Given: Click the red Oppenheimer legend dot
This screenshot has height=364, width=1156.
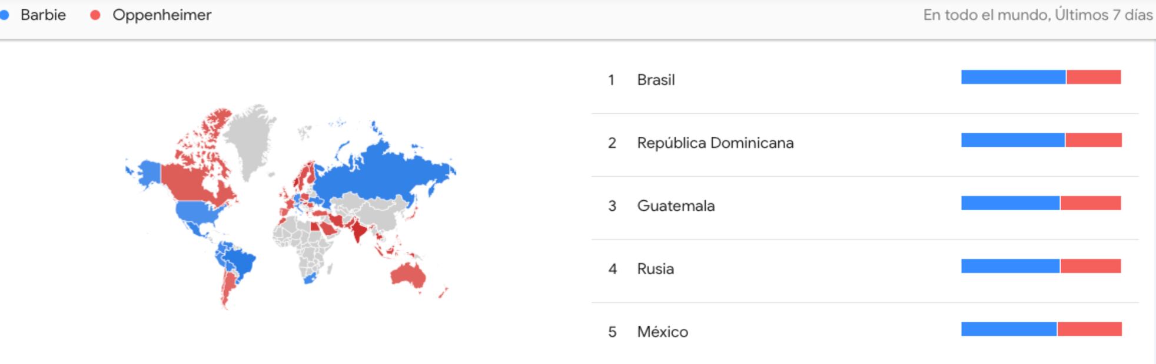Looking at the screenshot, I should point(95,15).
